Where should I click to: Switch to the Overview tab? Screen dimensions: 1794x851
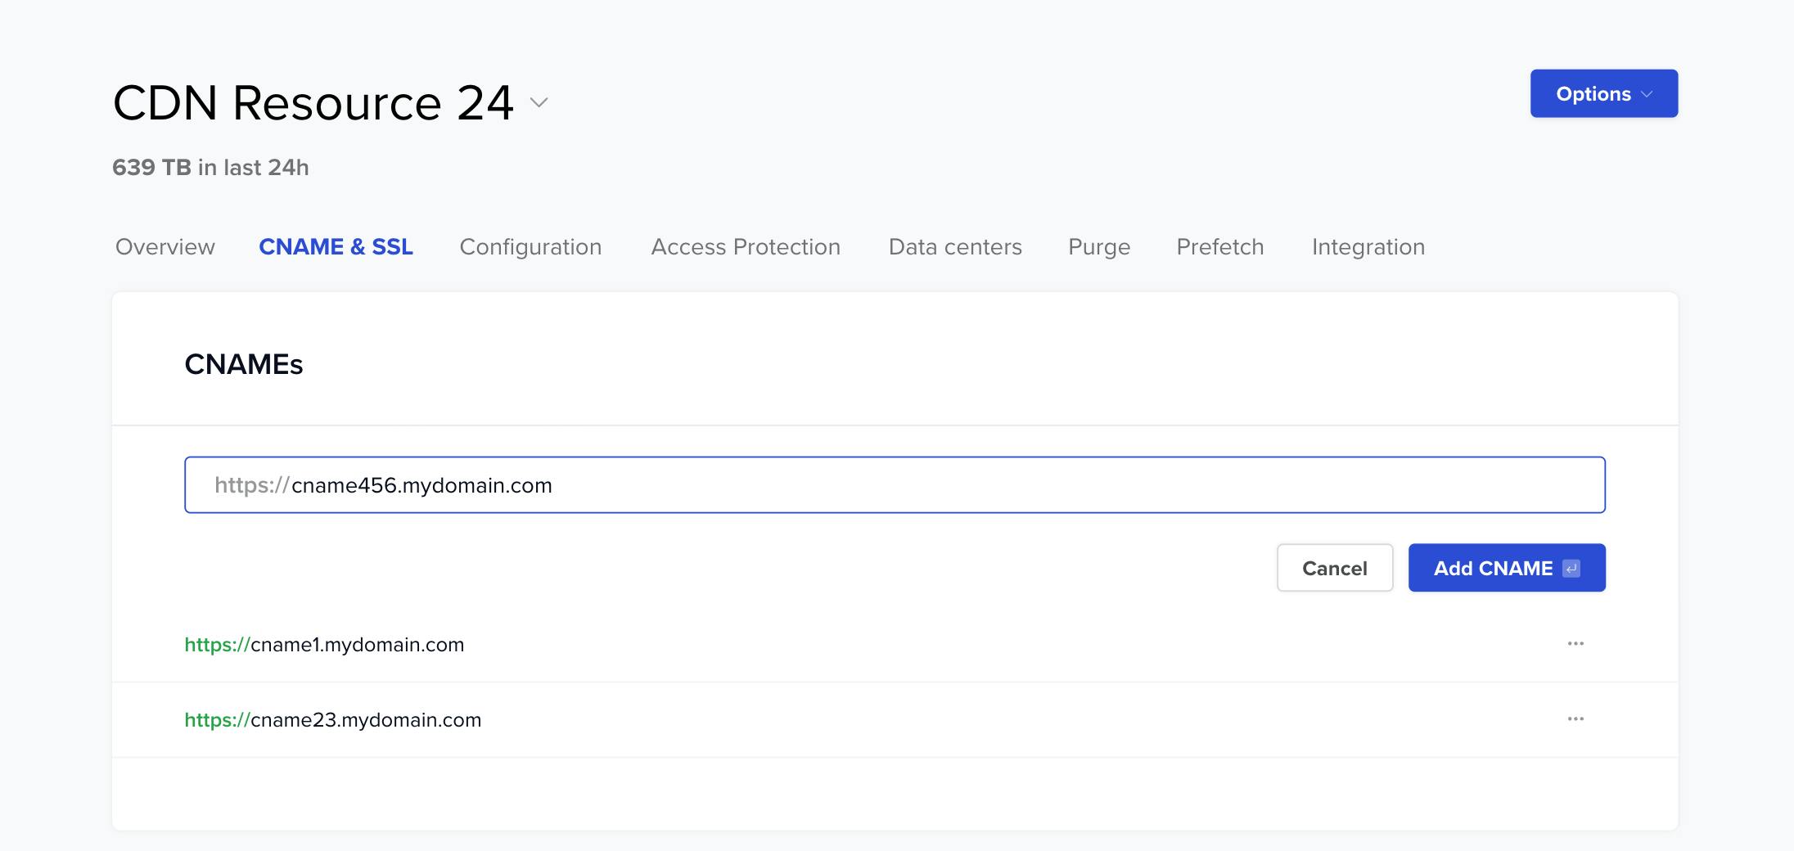(x=165, y=247)
